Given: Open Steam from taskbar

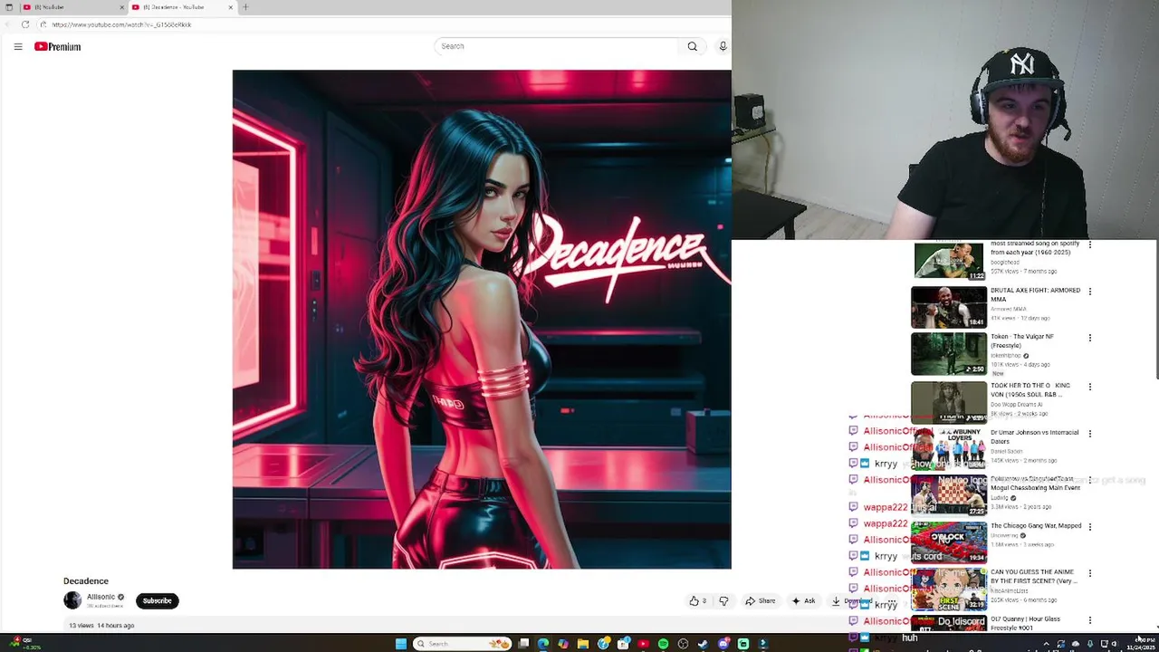Looking at the screenshot, I should (x=703, y=644).
